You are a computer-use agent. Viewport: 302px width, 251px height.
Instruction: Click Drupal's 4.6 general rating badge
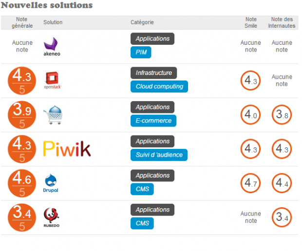pyautogui.click(x=22, y=183)
